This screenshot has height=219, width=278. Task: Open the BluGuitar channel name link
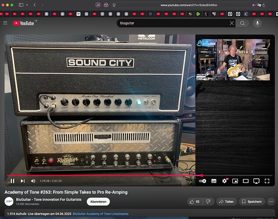point(49,200)
